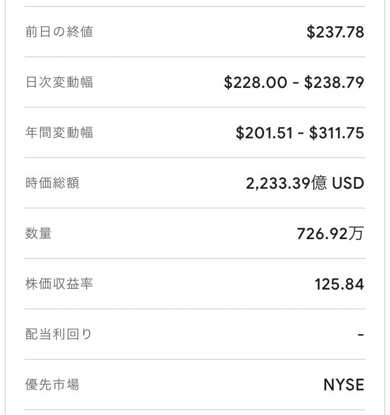Click the $228.00 daily low figure
This screenshot has height=415, width=390.
coord(255,82)
